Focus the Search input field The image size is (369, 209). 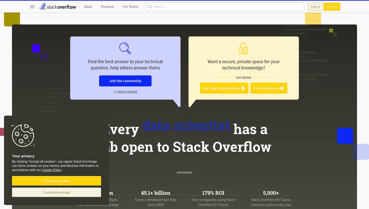[x=225, y=7]
